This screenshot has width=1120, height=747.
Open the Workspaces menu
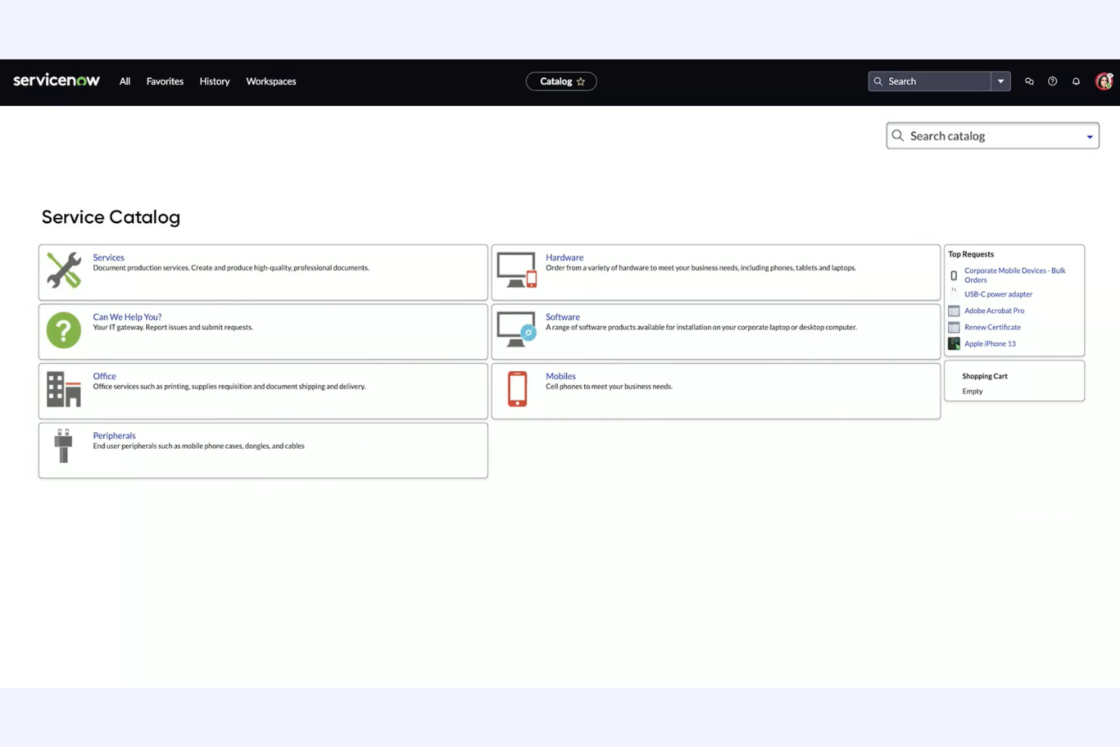pyautogui.click(x=271, y=81)
